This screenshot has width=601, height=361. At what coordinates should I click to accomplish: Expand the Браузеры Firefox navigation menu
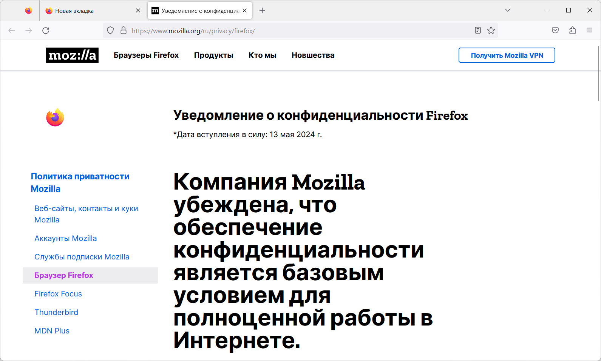click(146, 55)
